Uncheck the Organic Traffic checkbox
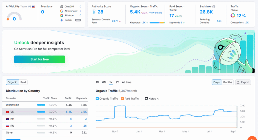 [97, 99]
